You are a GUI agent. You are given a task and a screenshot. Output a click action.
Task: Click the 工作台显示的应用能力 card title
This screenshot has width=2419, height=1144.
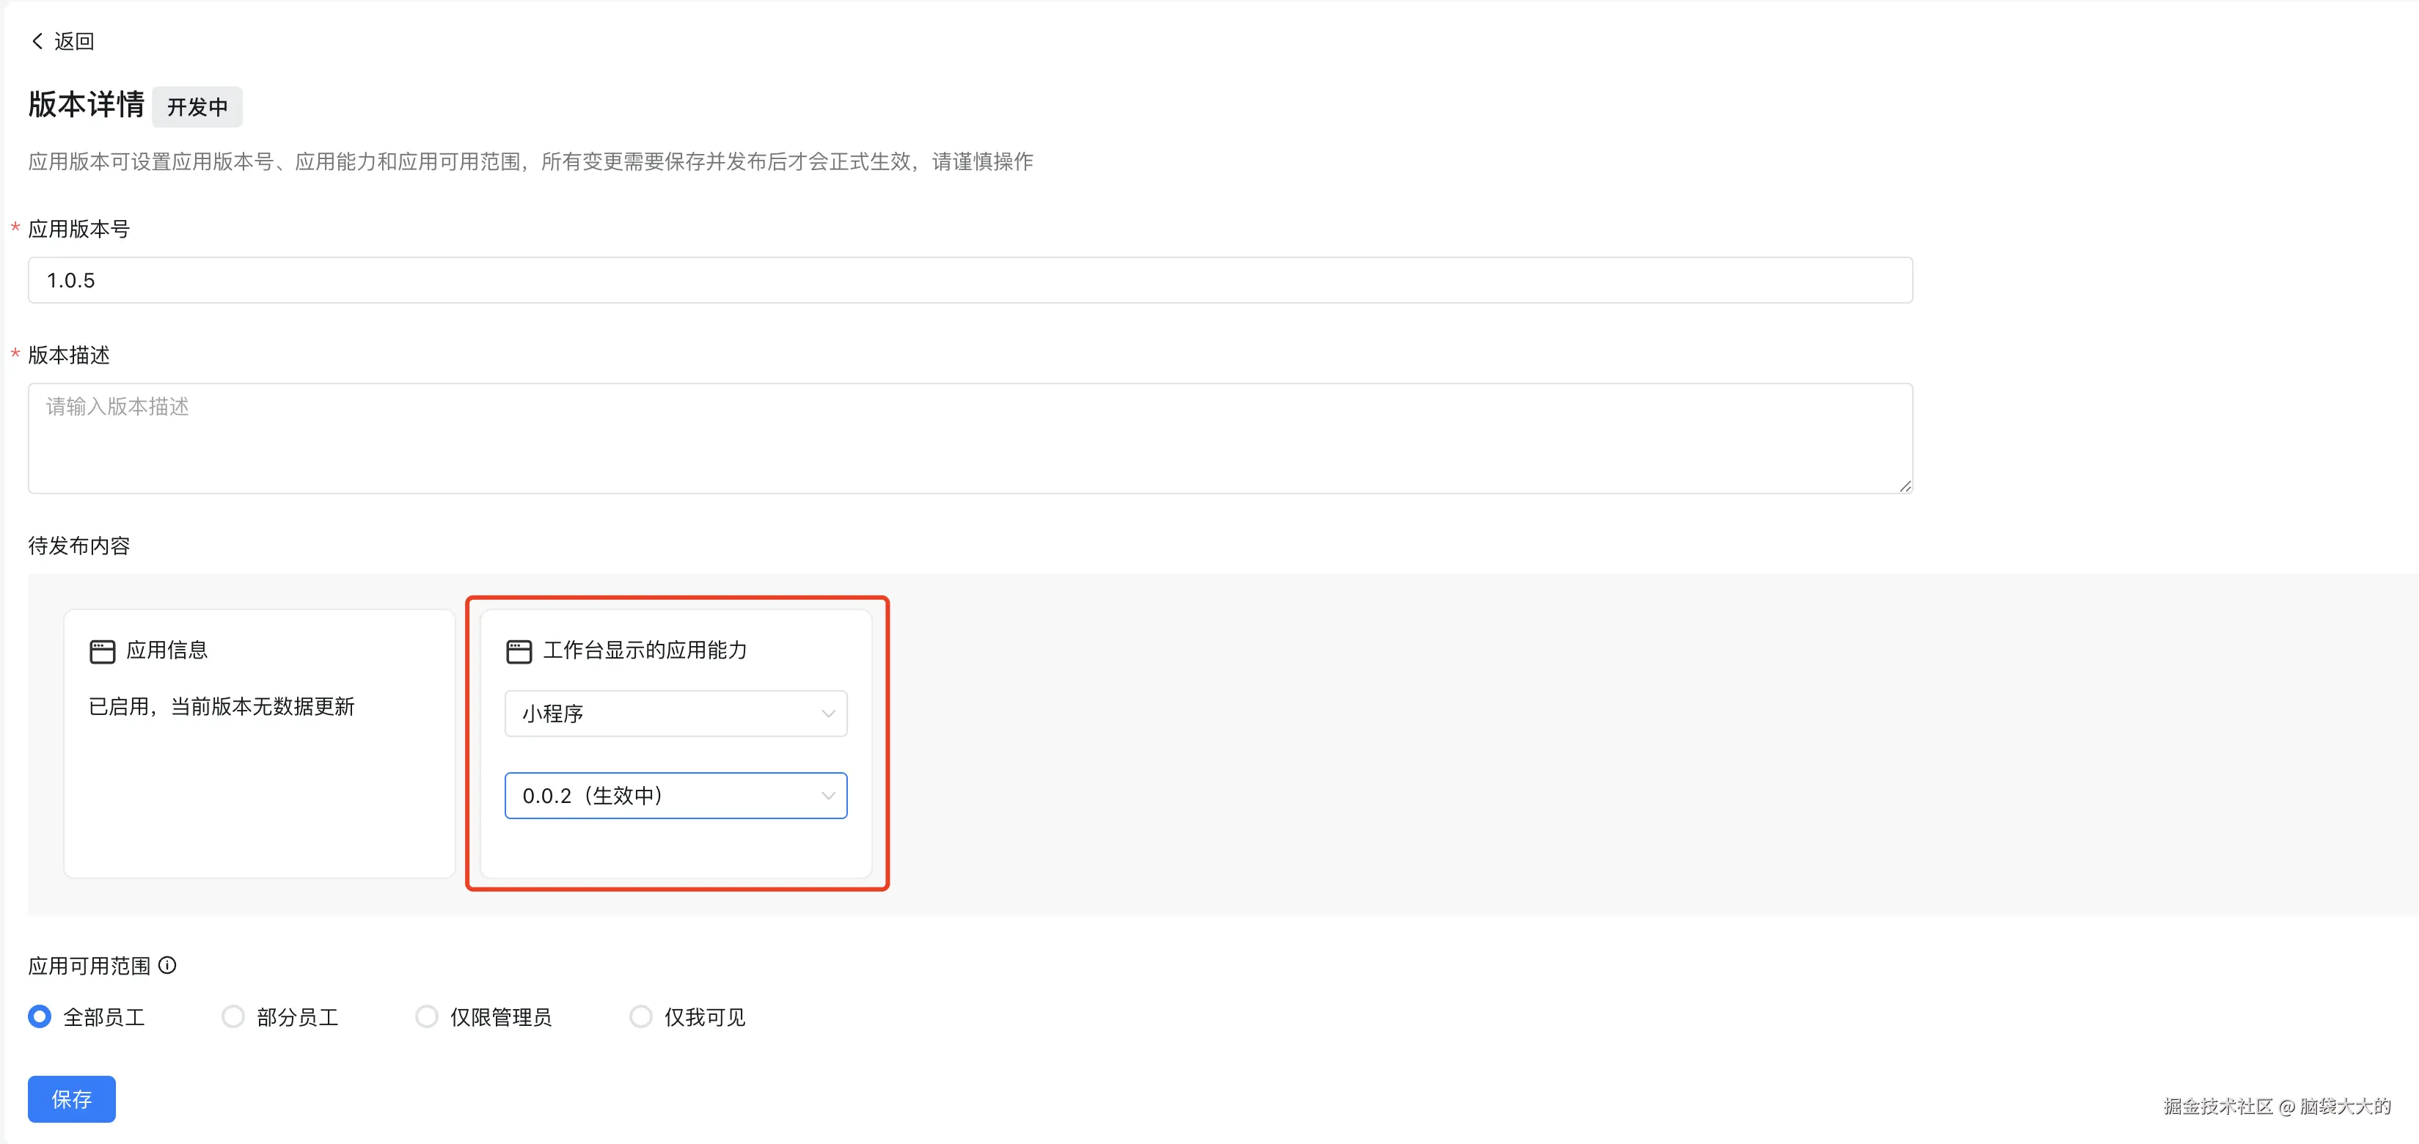644,650
